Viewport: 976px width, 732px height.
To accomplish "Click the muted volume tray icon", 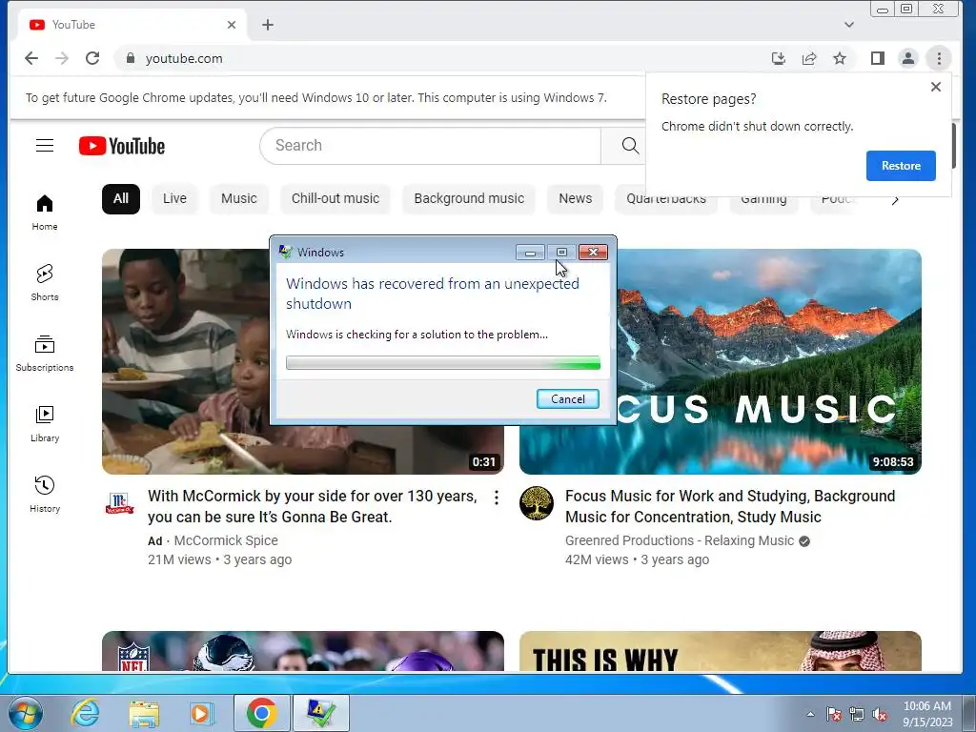I will [880, 714].
